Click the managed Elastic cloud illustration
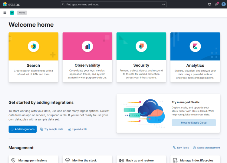227x163 pixels. (x=143, y=113)
